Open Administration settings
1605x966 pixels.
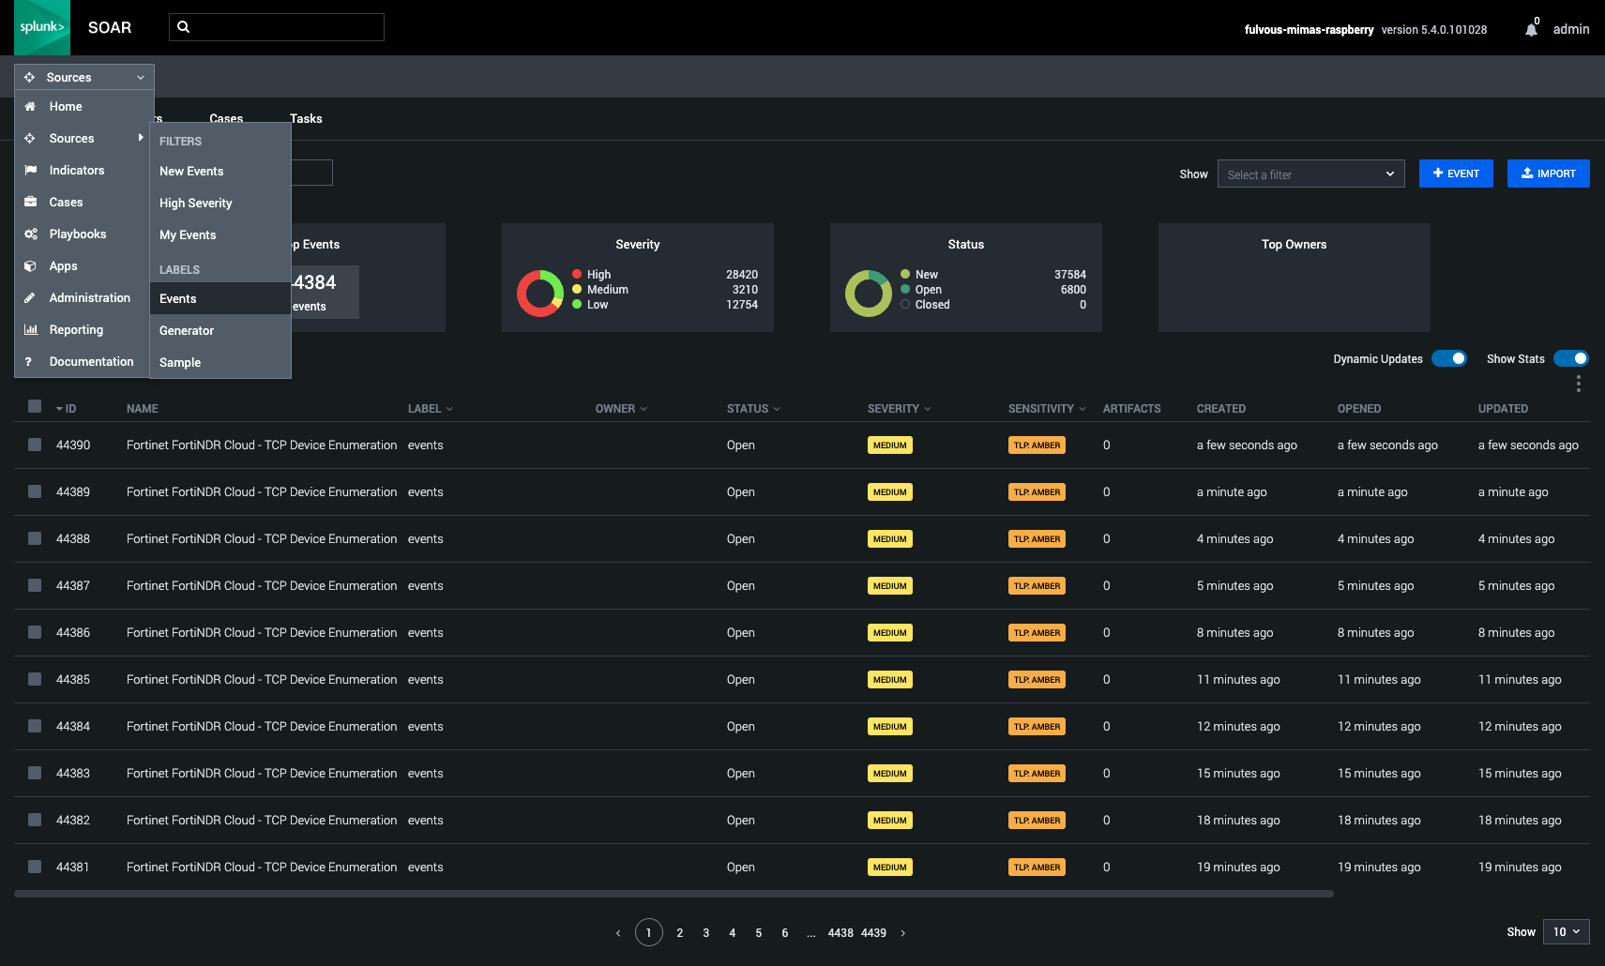point(90,297)
